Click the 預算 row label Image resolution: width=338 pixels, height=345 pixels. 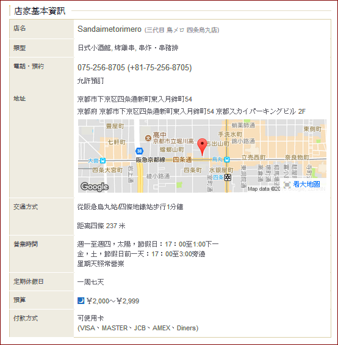pyautogui.click(x=20, y=300)
